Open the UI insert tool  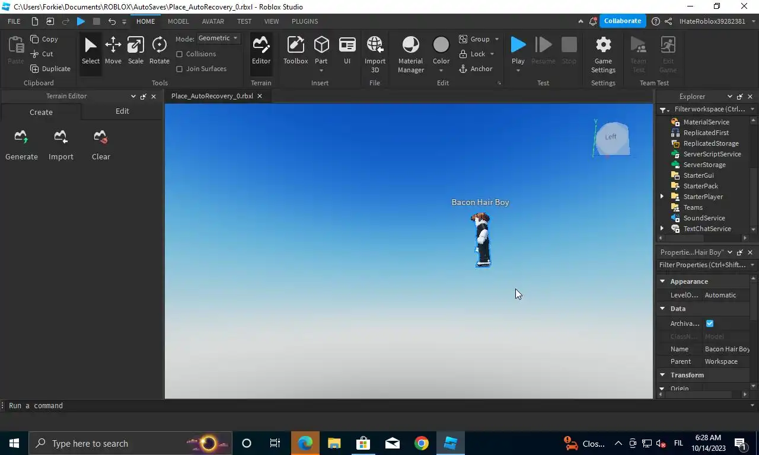[347, 51]
